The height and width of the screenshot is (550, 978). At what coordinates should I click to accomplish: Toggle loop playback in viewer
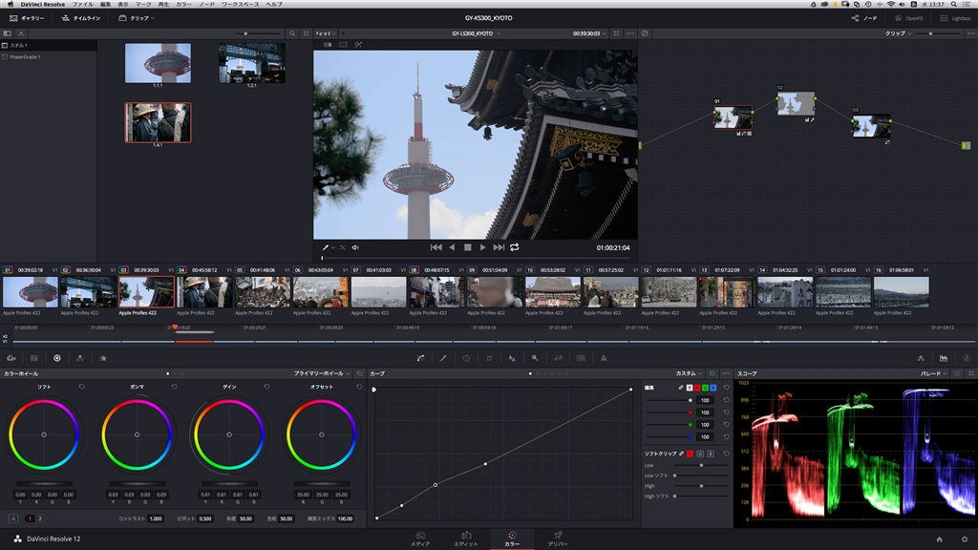pos(515,247)
